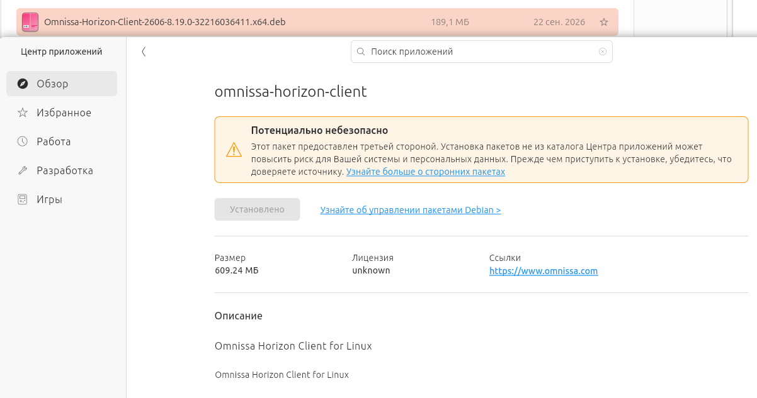Click the warning triangle icon

click(x=234, y=150)
